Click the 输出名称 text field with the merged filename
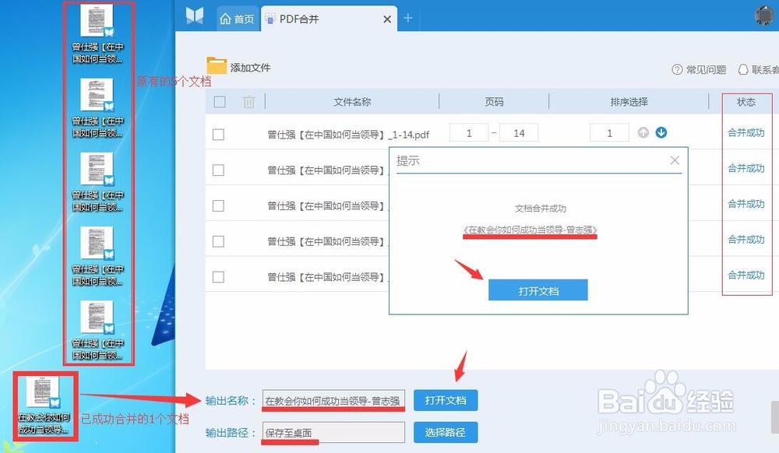This screenshot has width=779, height=453. (333, 399)
